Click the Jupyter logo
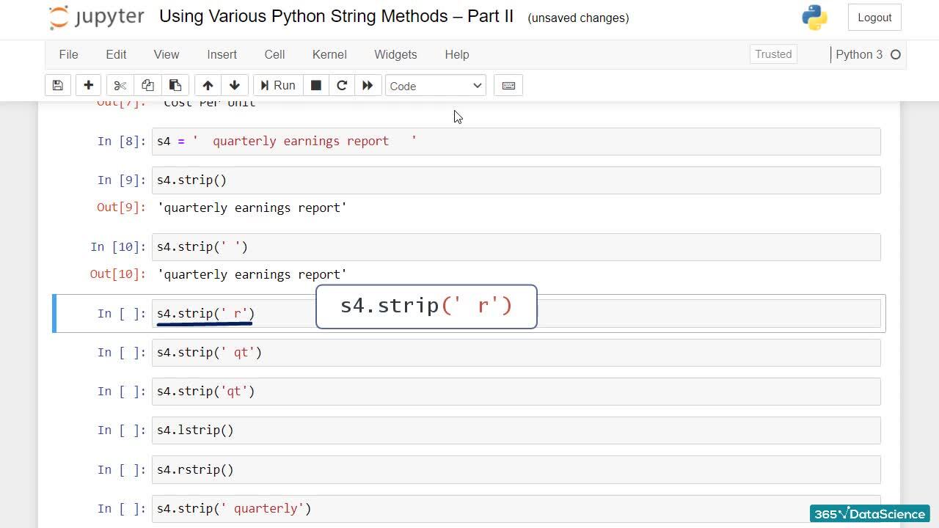Screen dimensions: 939x528 pos(97,18)
